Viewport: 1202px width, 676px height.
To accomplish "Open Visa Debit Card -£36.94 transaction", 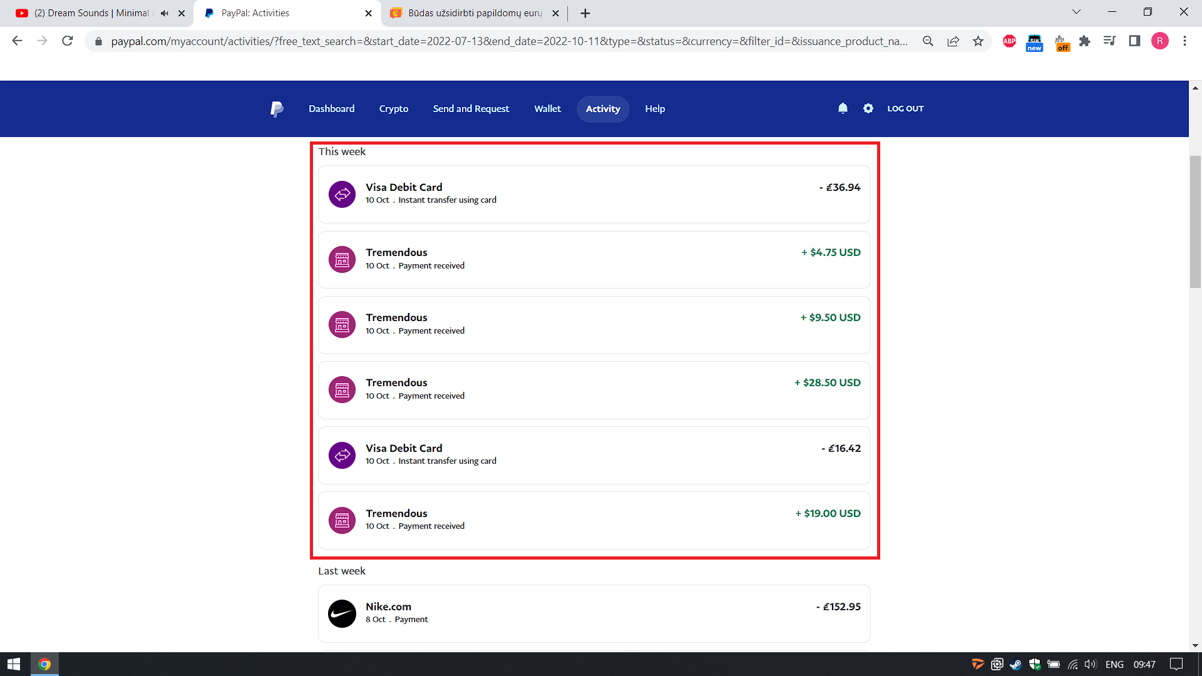I will [x=594, y=194].
